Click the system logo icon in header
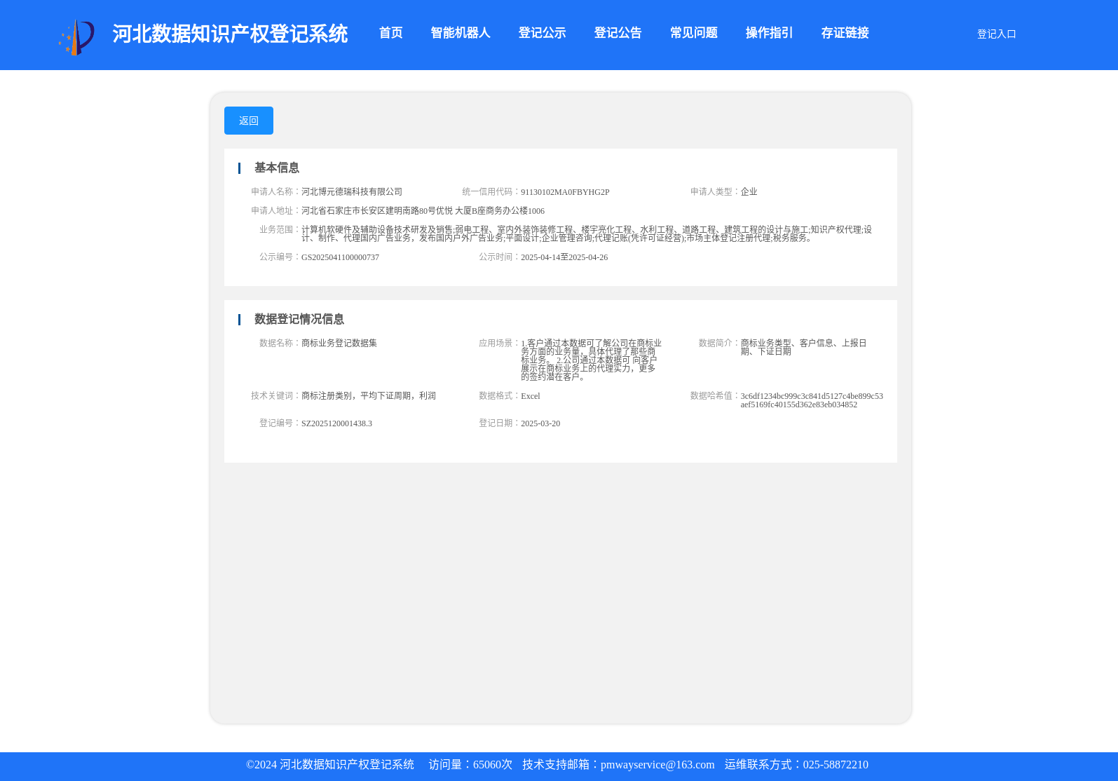This screenshot has width=1118, height=781. [x=76, y=37]
